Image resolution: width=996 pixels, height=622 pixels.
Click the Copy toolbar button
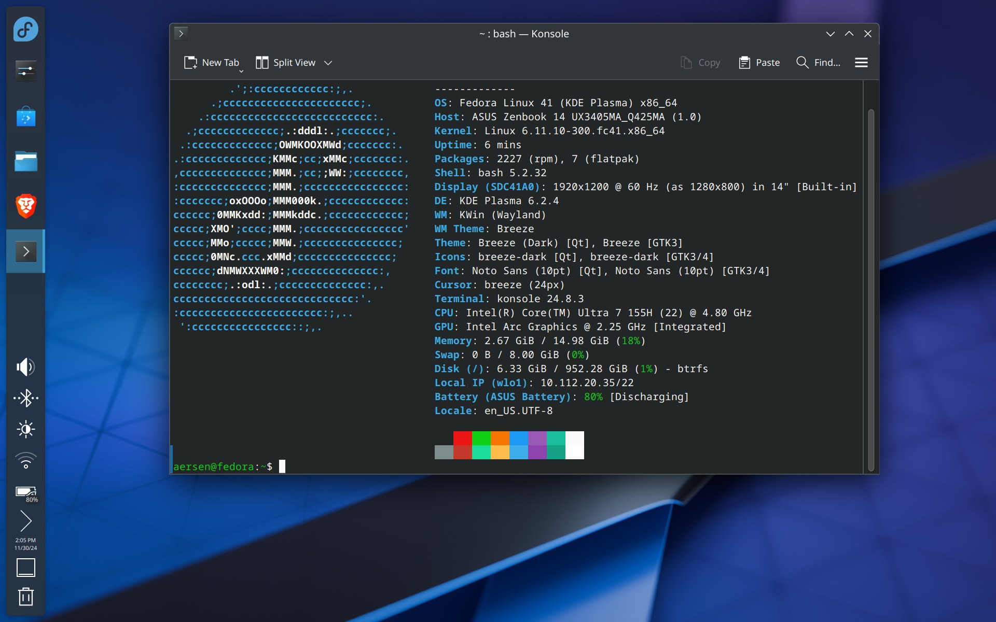700,63
